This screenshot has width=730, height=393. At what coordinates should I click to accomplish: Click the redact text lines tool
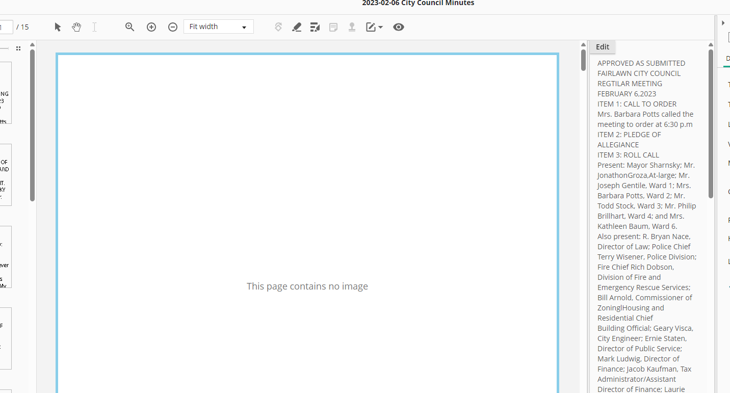[315, 27]
